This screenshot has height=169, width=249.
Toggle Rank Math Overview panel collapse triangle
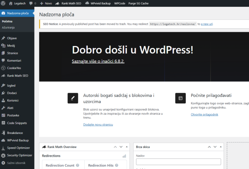click(x=127, y=147)
